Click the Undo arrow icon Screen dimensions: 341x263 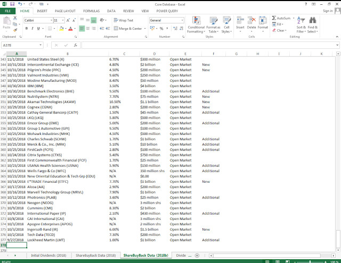[x=20, y=4]
